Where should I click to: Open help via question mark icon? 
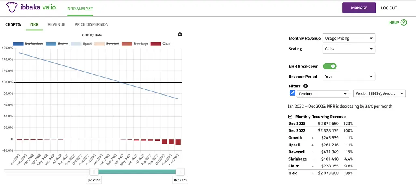point(403,23)
